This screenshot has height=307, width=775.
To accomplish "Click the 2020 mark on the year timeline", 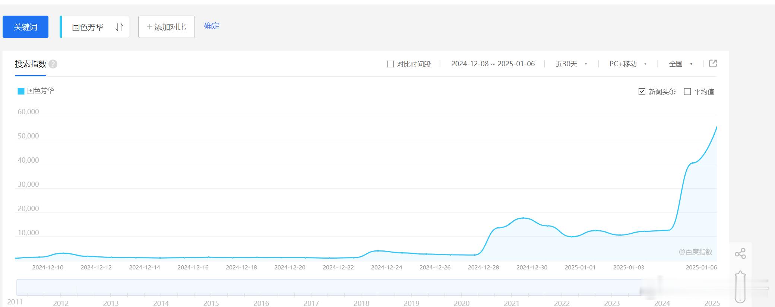I will click(x=462, y=303).
